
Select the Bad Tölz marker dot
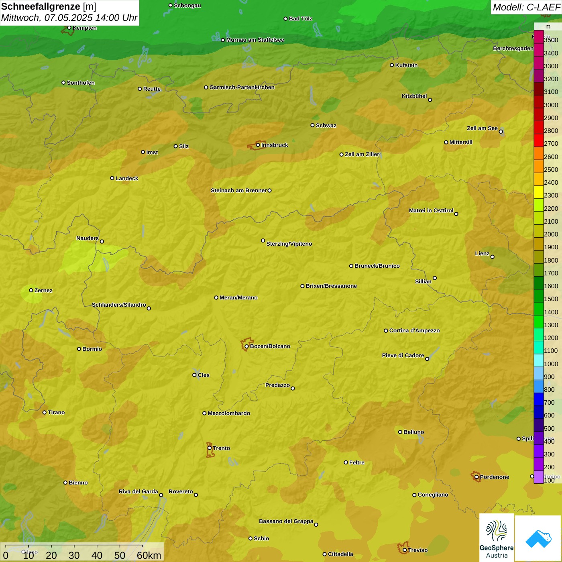[x=286, y=19]
